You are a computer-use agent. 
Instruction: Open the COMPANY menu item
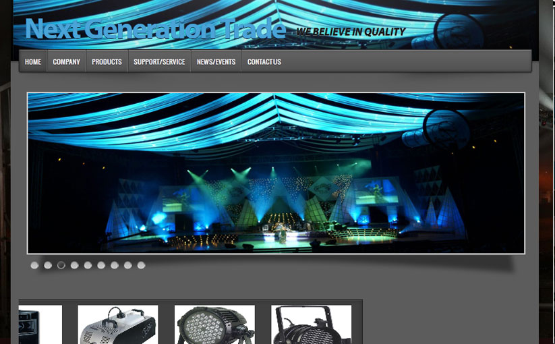click(x=66, y=61)
